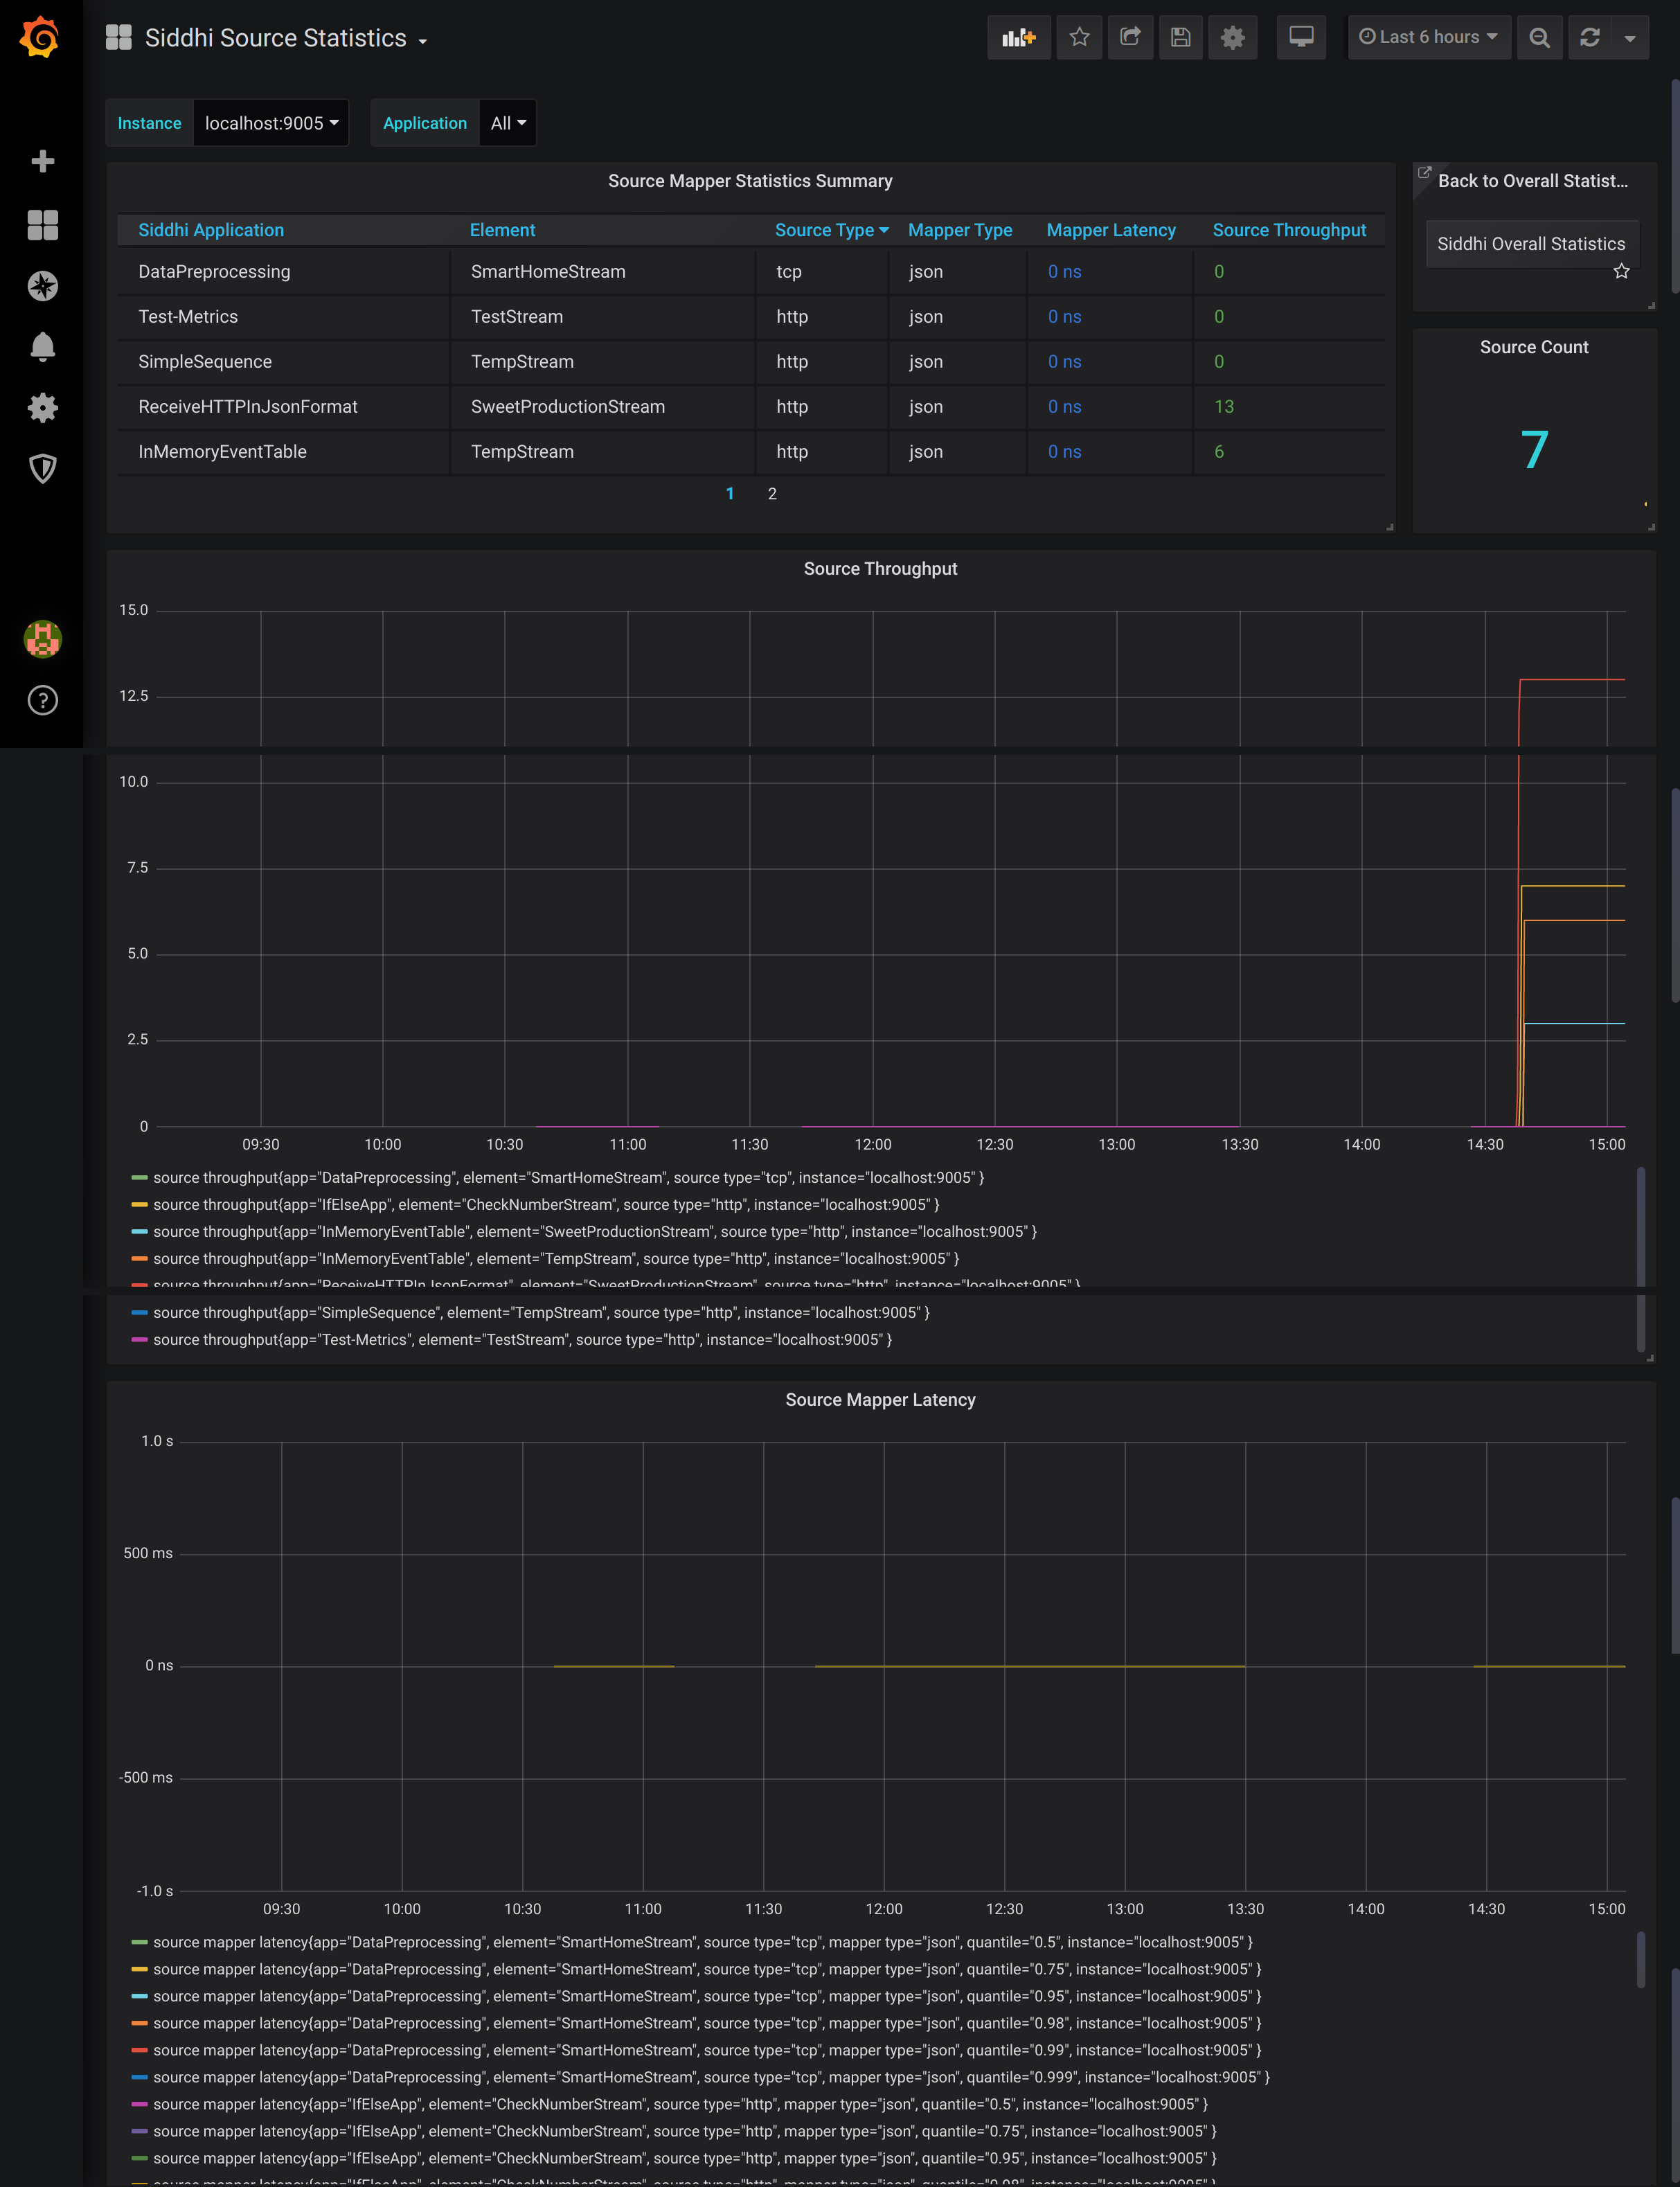Click the Source Throughput legend scrollbar
Viewport: 1680px width, 2187px height.
coord(1640,1259)
